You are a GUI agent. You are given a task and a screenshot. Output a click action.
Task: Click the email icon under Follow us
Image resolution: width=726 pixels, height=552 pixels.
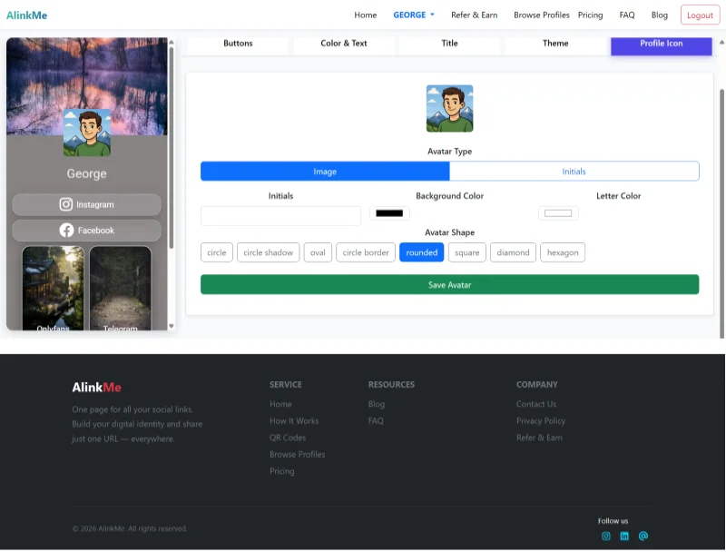pos(643,537)
